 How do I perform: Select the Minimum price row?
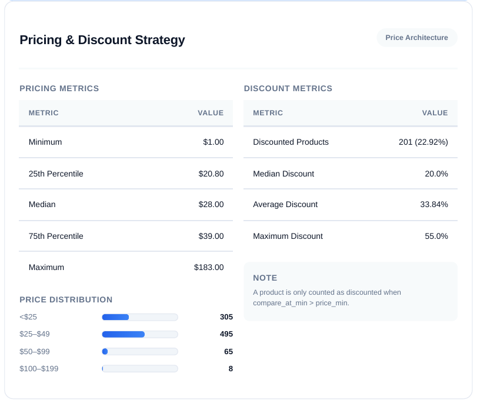pos(126,142)
